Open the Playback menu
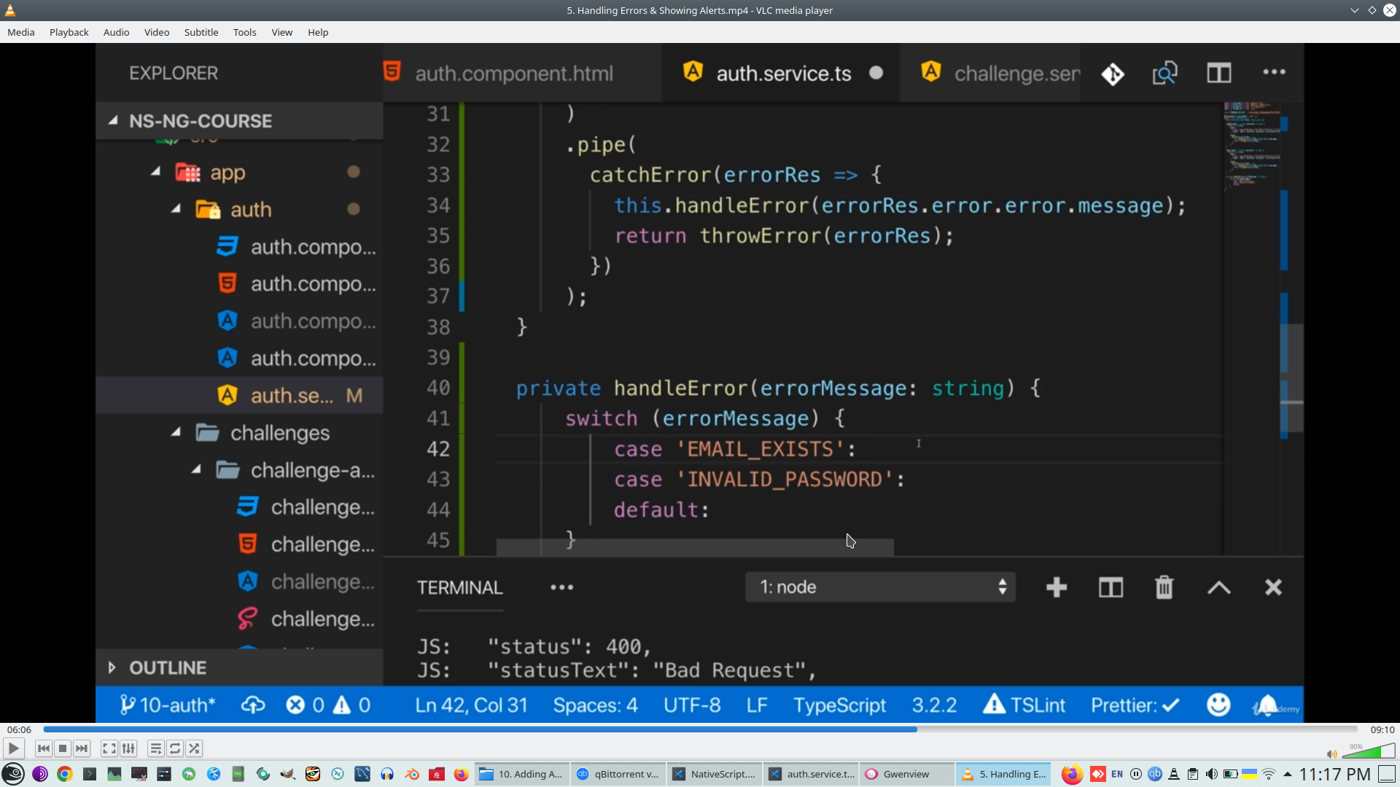This screenshot has height=787, width=1400. pyautogui.click(x=69, y=32)
